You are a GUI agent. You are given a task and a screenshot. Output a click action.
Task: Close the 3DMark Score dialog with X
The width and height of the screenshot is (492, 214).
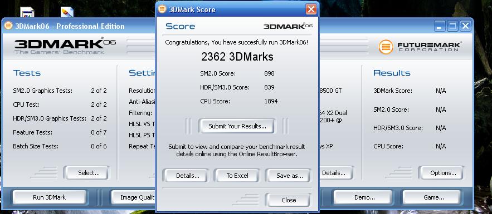311,9
